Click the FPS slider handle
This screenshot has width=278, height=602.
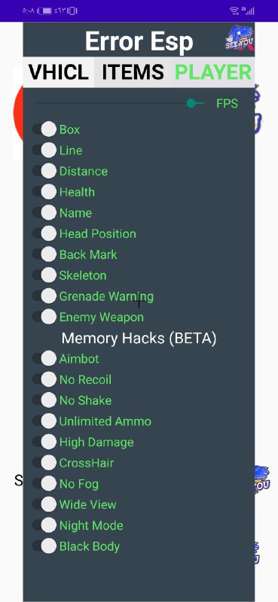(191, 103)
